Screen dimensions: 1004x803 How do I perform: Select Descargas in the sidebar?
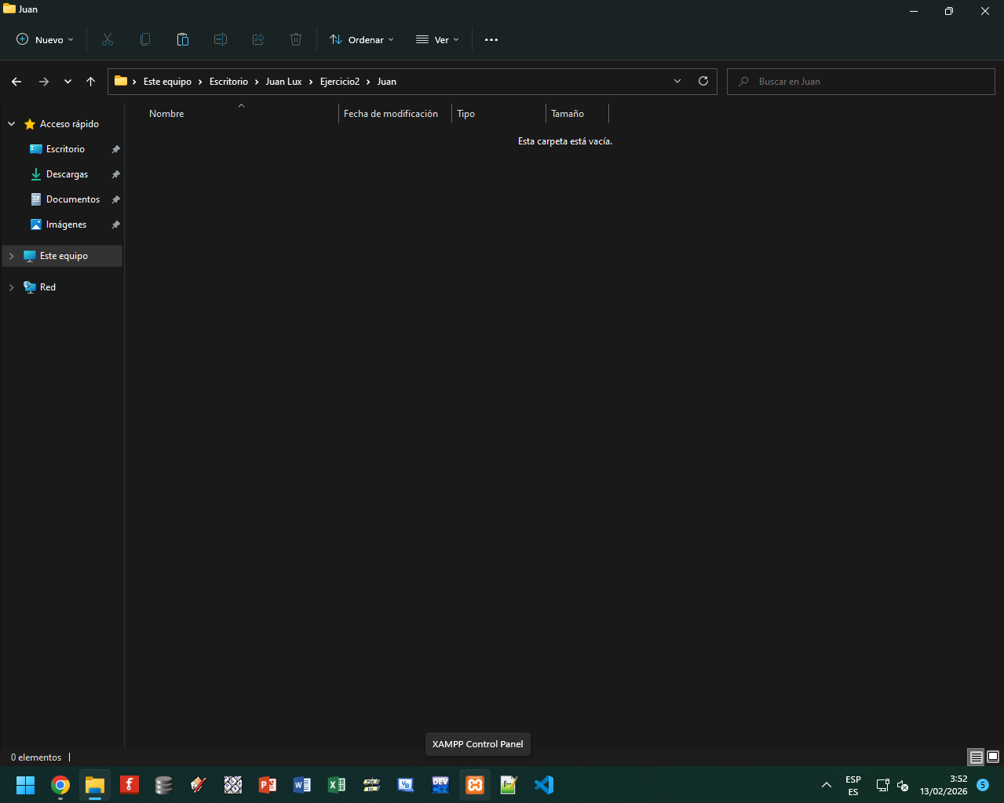[67, 174]
